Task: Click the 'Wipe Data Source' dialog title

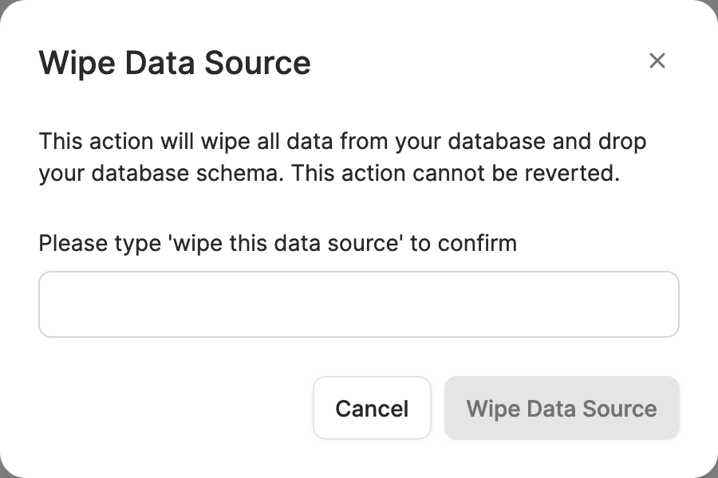Action: pyautogui.click(x=175, y=62)
